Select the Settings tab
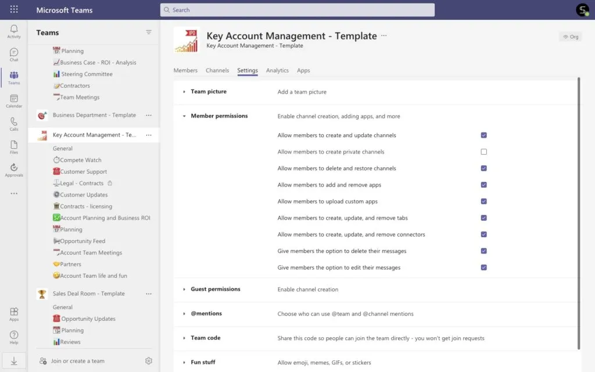The height and width of the screenshot is (372, 595). (x=248, y=70)
